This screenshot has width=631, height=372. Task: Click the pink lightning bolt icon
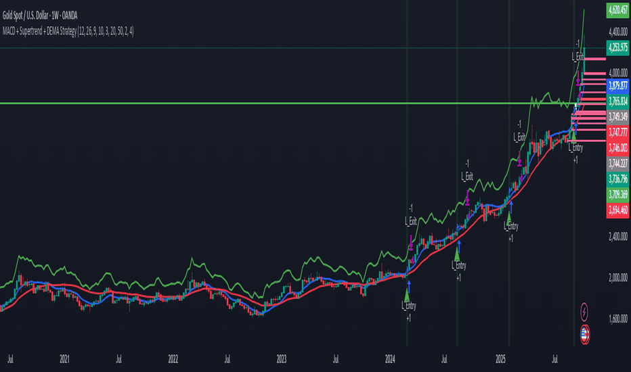coord(584,312)
